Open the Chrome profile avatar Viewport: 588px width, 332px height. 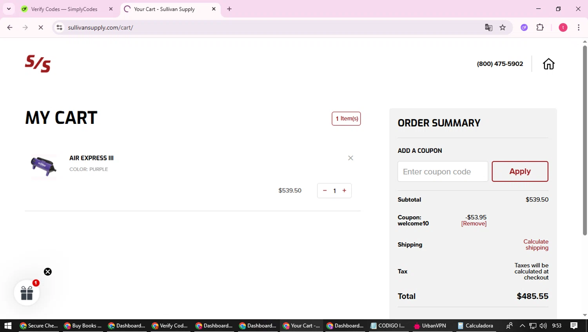pyautogui.click(x=563, y=27)
